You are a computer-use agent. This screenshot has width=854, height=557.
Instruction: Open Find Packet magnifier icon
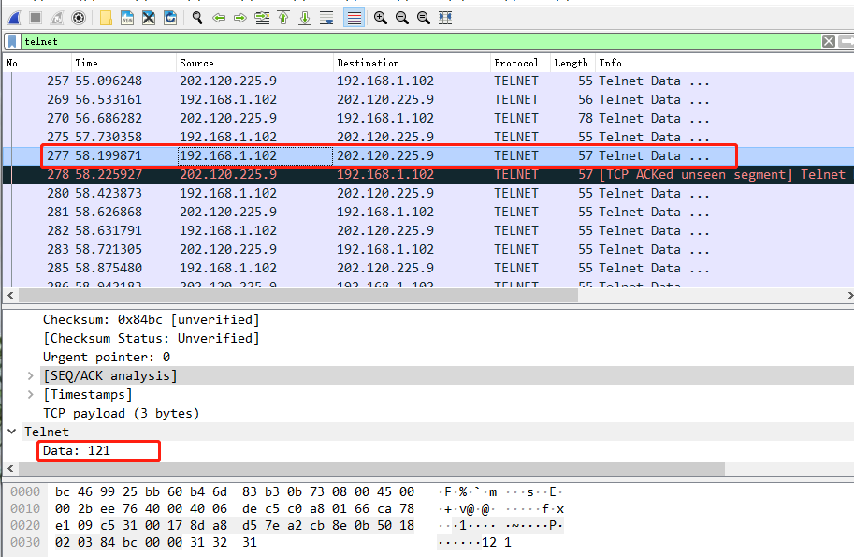click(x=197, y=18)
